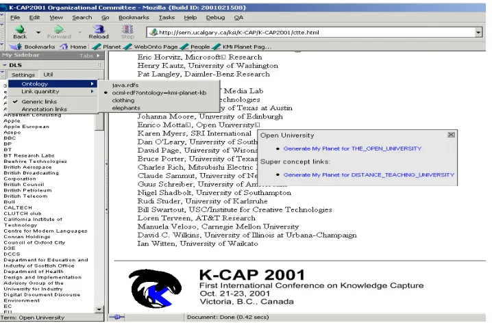Click the sidebar splitter grippy handle
Image resolution: width=492 pixels, height=323 pixels.
point(106,186)
